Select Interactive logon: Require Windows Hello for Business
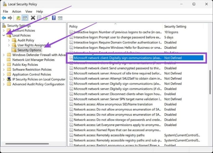The width and height of the screenshot is (213, 153). click(118, 47)
